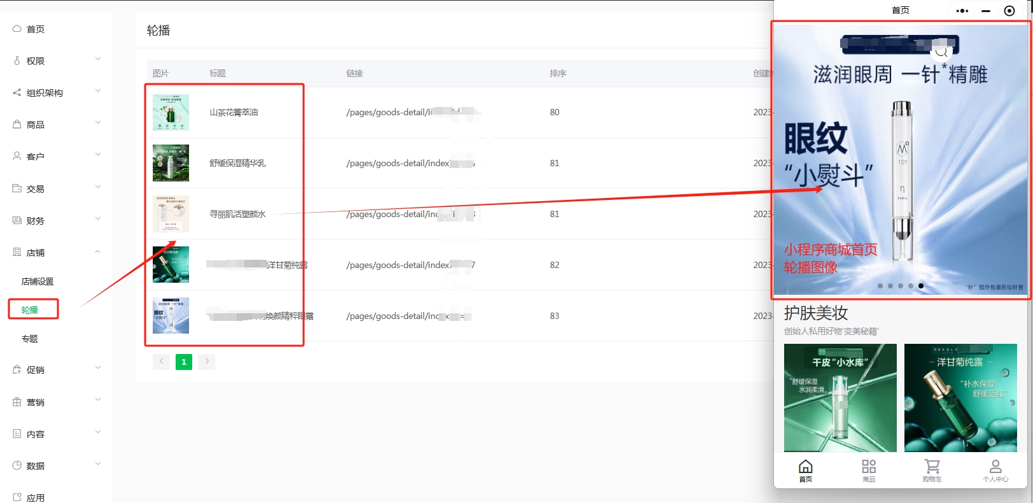Click the 洋甘菊纯露 row thumbnail image
The height and width of the screenshot is (503, 1033).
[171, 264]
